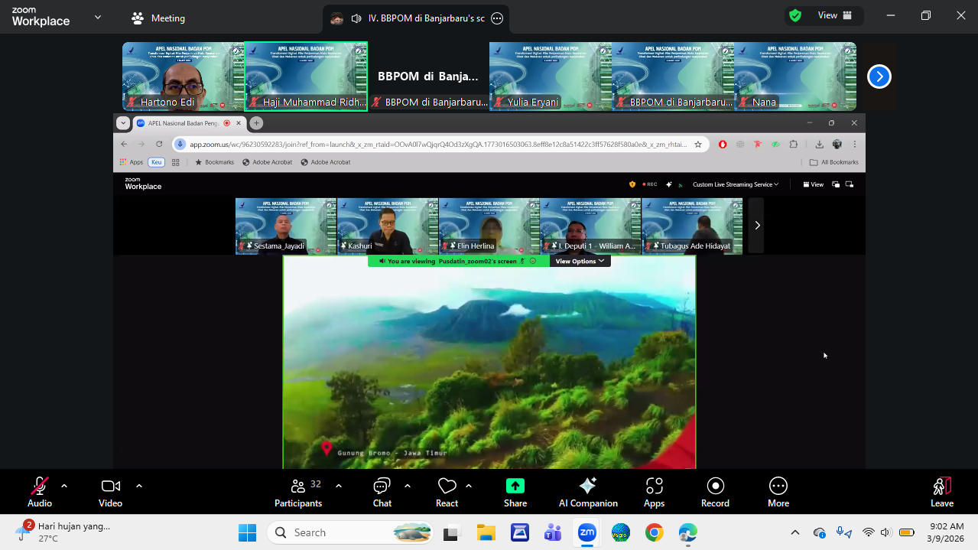Leave the meeting
The width and height of the screenshot is (978, 550).
coord(941,492)
